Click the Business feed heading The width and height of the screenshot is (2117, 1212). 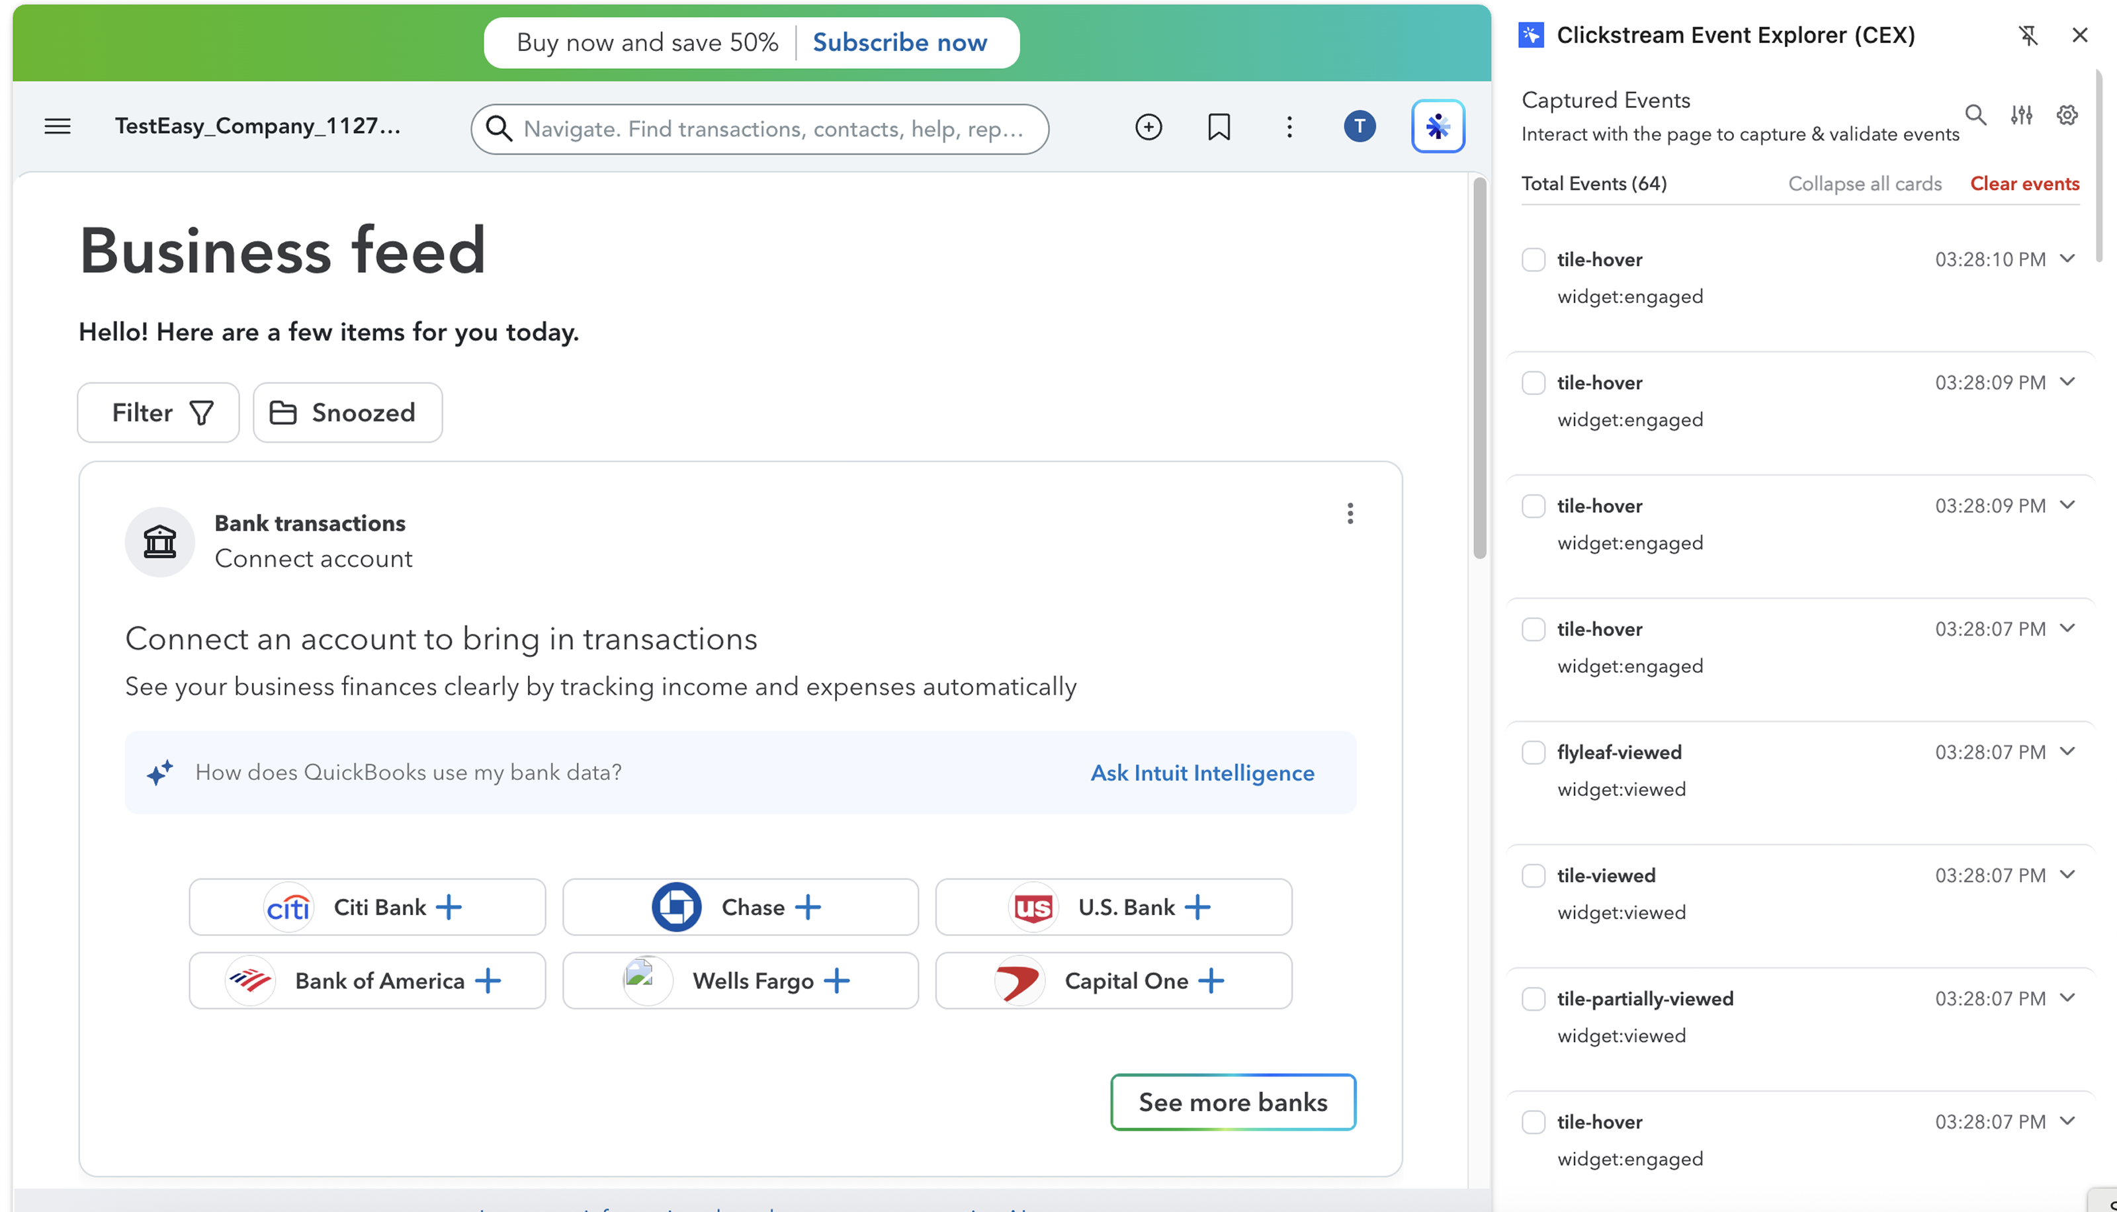click(x=282, y=251)
